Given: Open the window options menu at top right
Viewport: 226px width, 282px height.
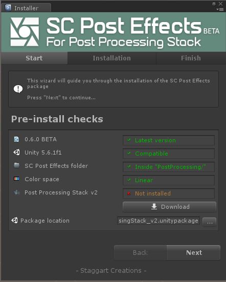Looking at the screenshot, I should pyautogui.click(x=220, y=9).
